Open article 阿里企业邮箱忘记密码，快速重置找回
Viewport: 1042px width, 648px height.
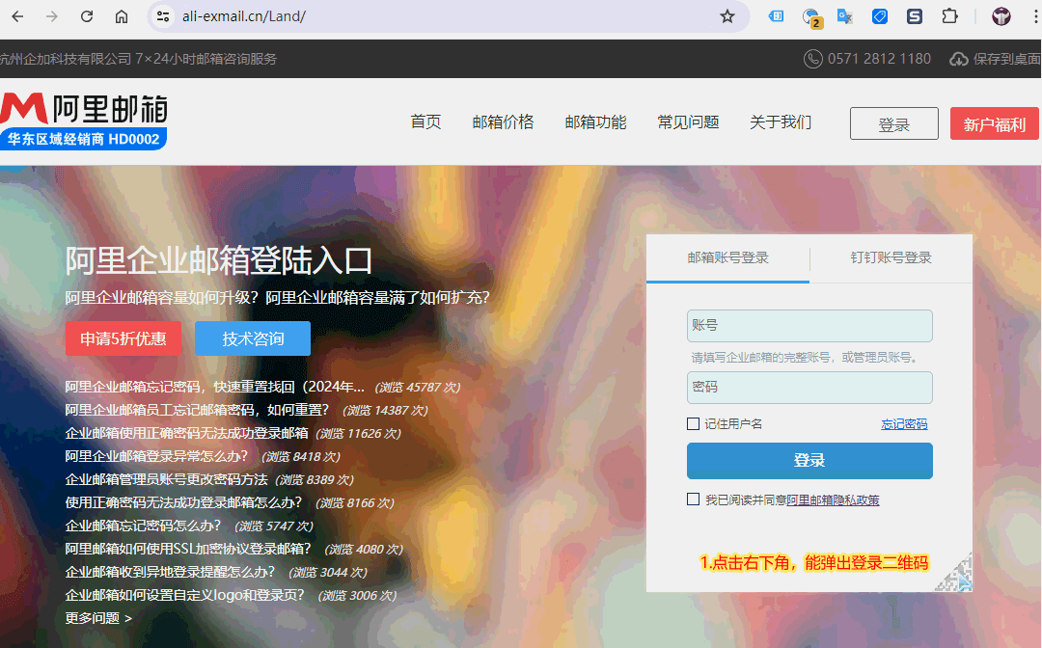(214, 387)
